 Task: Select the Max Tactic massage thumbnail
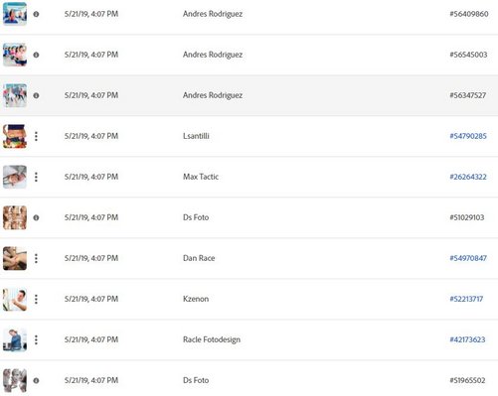point(15,177)
